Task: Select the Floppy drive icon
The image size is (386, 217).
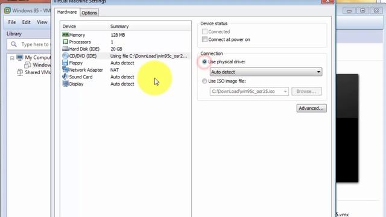Action: (65, 63)
